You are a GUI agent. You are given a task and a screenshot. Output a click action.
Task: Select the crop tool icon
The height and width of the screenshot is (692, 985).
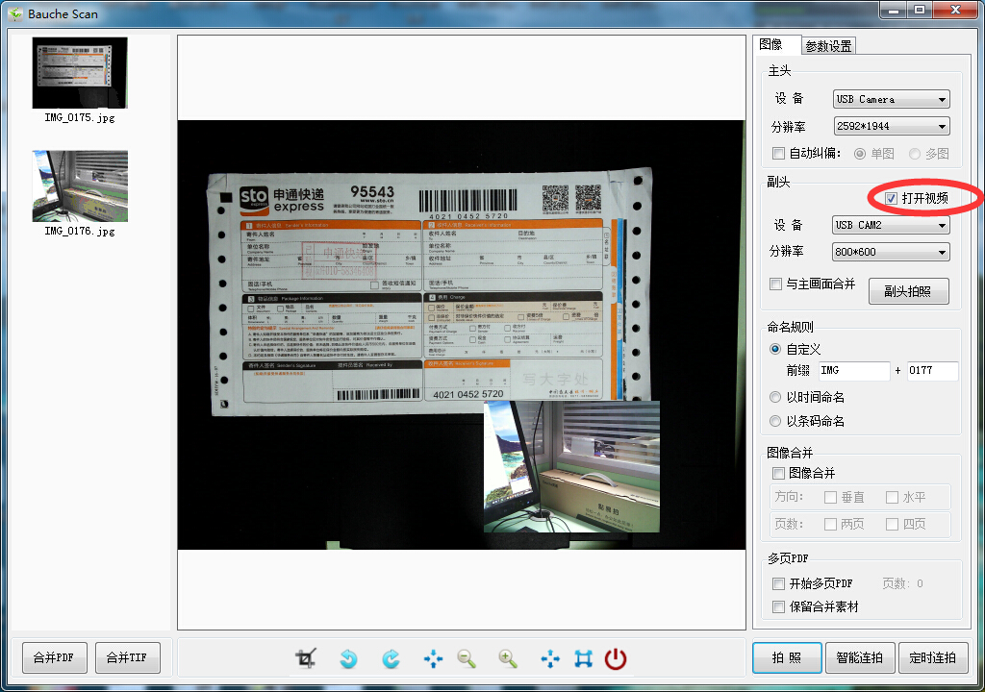306,658
